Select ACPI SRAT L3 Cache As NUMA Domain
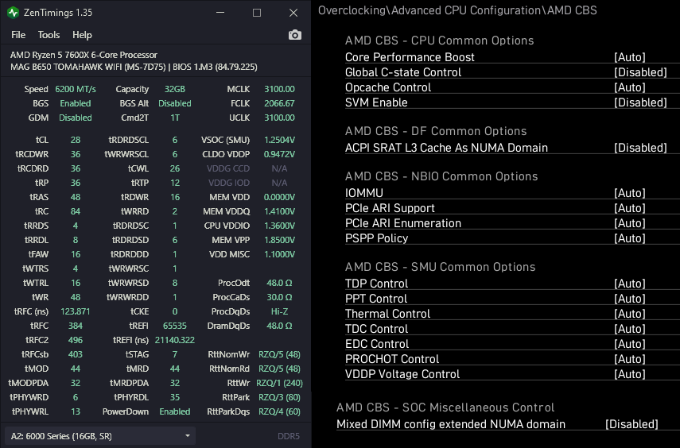This screenshot has height=448, width=680. pyautogui.click(x=512, y=147)
